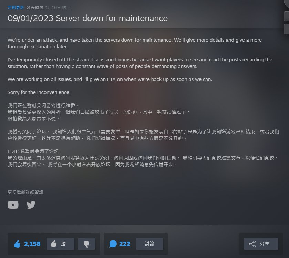Click the blue speech bubble comment icon
Image resolution: width=289 pixels, height=258 pixels.
click(x=113, y=244)
